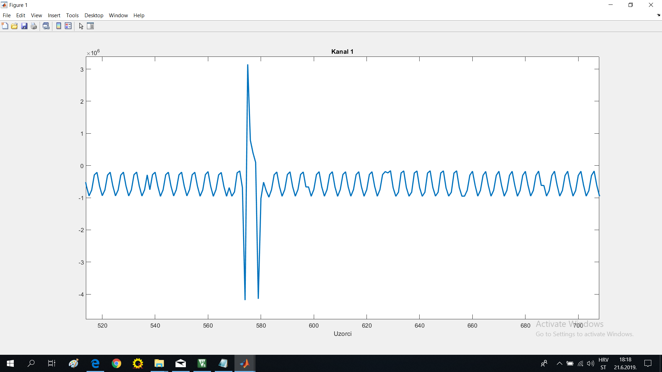Open Microsoft Edge from the taskbar

click(x=95, y=363)
